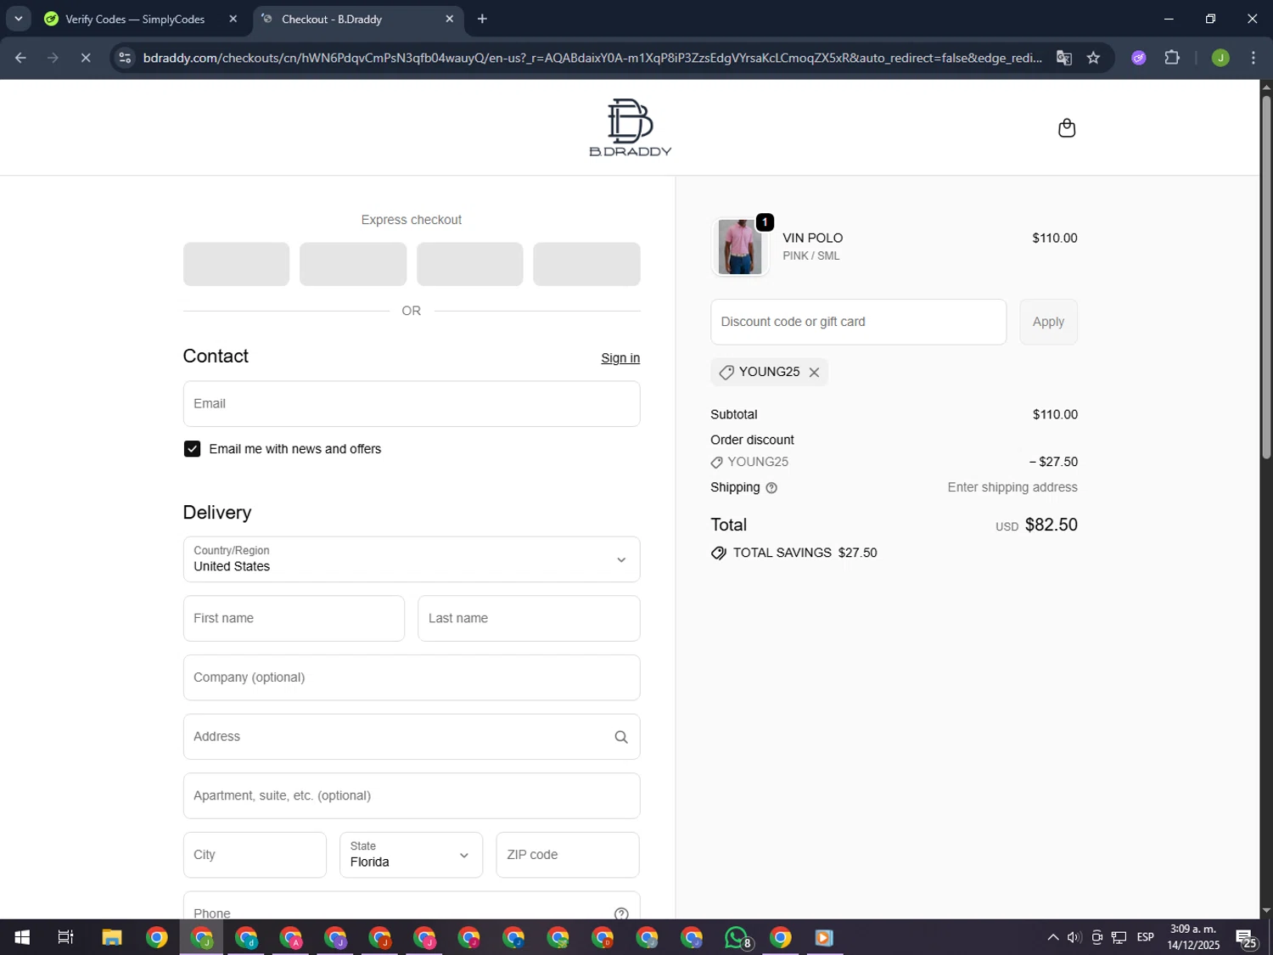Image resolution: width=1273 pixels, height=955 pixels.
Task: Click the $82.50 total amount
Action: pyautogui.click(x=1051, y=525)
